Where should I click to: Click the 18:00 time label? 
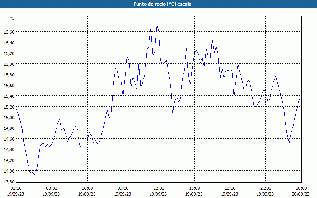[230, 188]
